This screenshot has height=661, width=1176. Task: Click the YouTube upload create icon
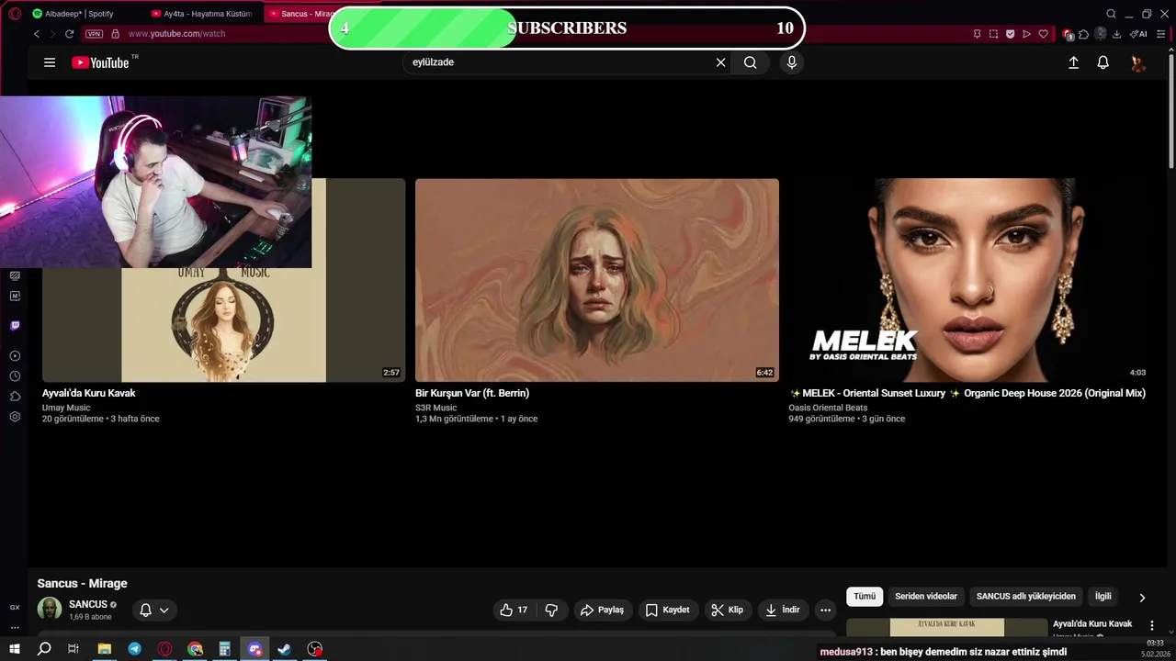tap(1073, 62)
